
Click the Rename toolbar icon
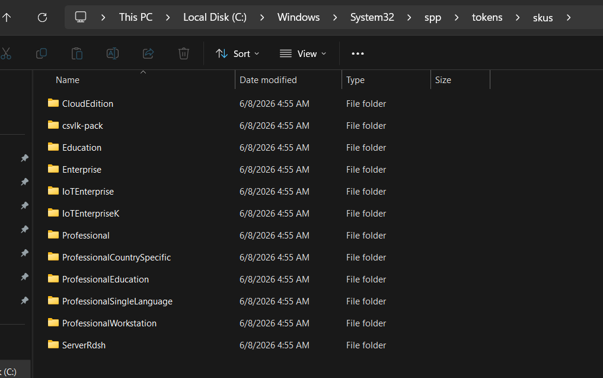pyautogui.click(x=112, y=53)
